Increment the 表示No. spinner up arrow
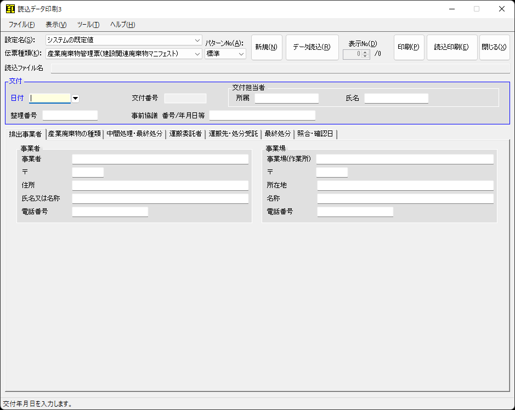Image resolution: width=515 pixels, height=410 pixels. 366,52
